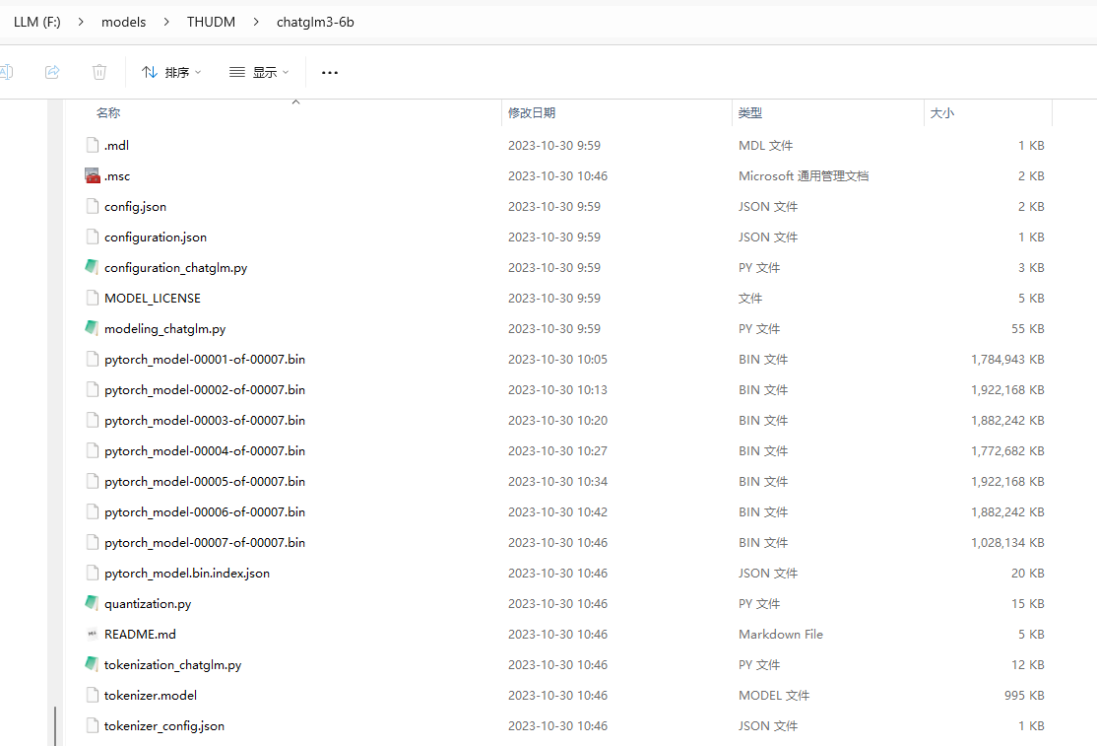Click pytorch_model-00007-of-00007.bin file icon

[x=93, y=542]
